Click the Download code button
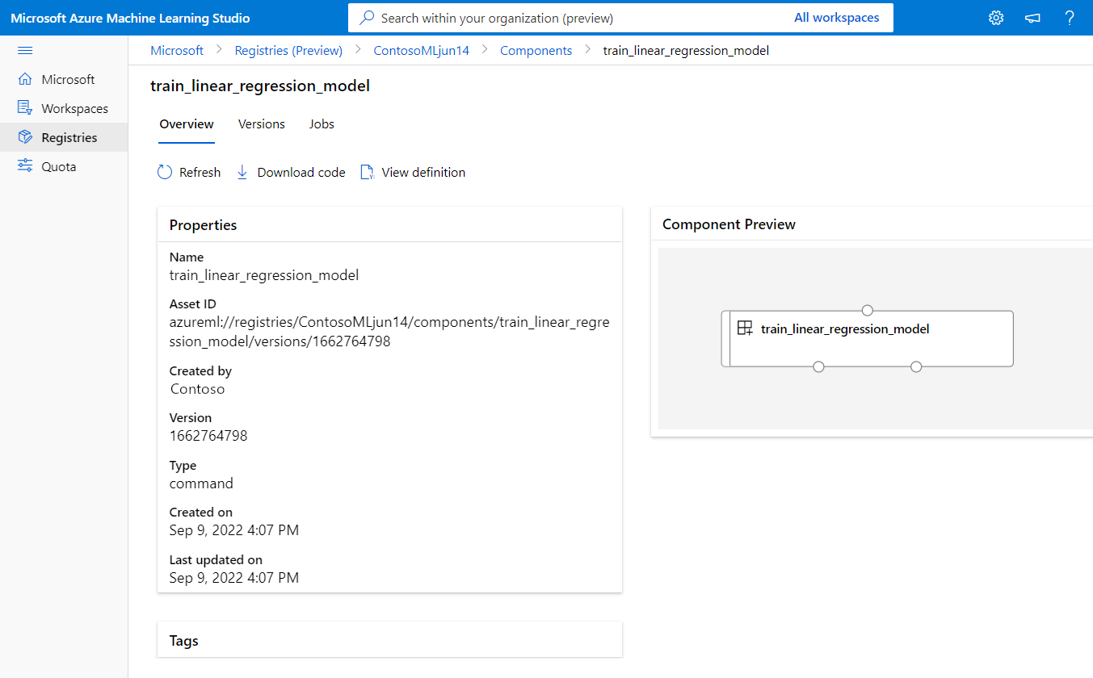Image resolution: width=1093 pixels, height=678 pixels. tap(291, 172)
